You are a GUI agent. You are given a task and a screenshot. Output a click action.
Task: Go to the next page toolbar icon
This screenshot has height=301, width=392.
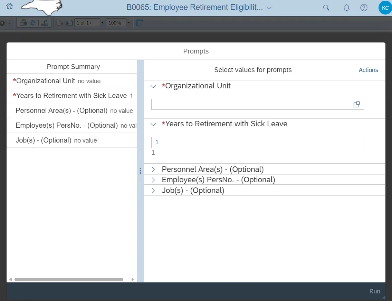(69, 23)
